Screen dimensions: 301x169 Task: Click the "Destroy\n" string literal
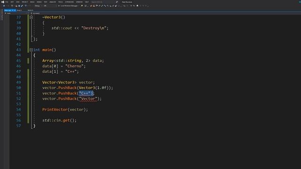(94, 28)
